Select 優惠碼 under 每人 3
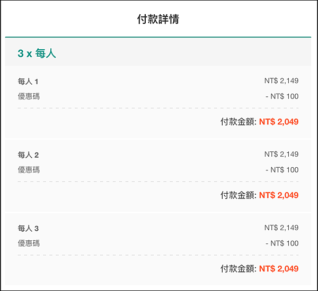Viewport: 318px width, 291px height. pyautogui.click(x=29, y=243)
